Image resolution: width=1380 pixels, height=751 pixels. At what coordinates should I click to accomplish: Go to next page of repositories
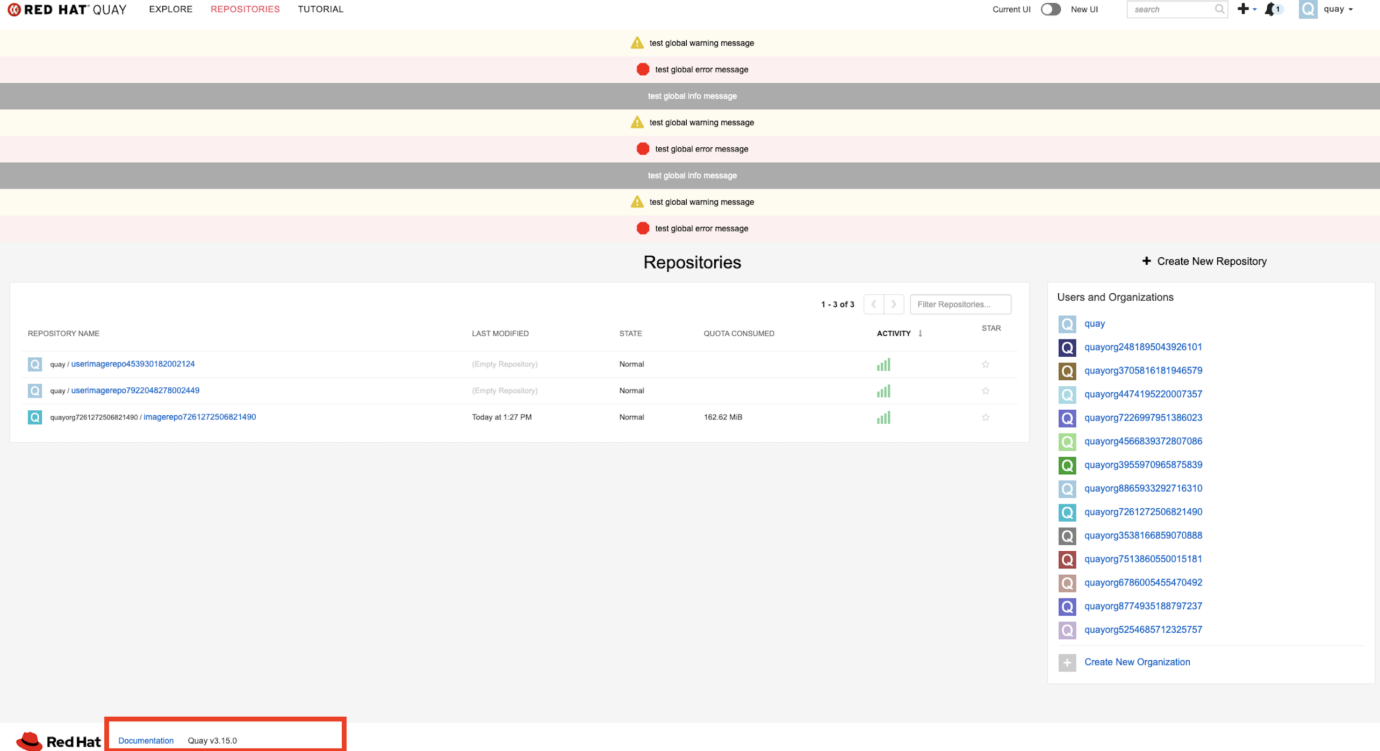click(x=893, y=305)
